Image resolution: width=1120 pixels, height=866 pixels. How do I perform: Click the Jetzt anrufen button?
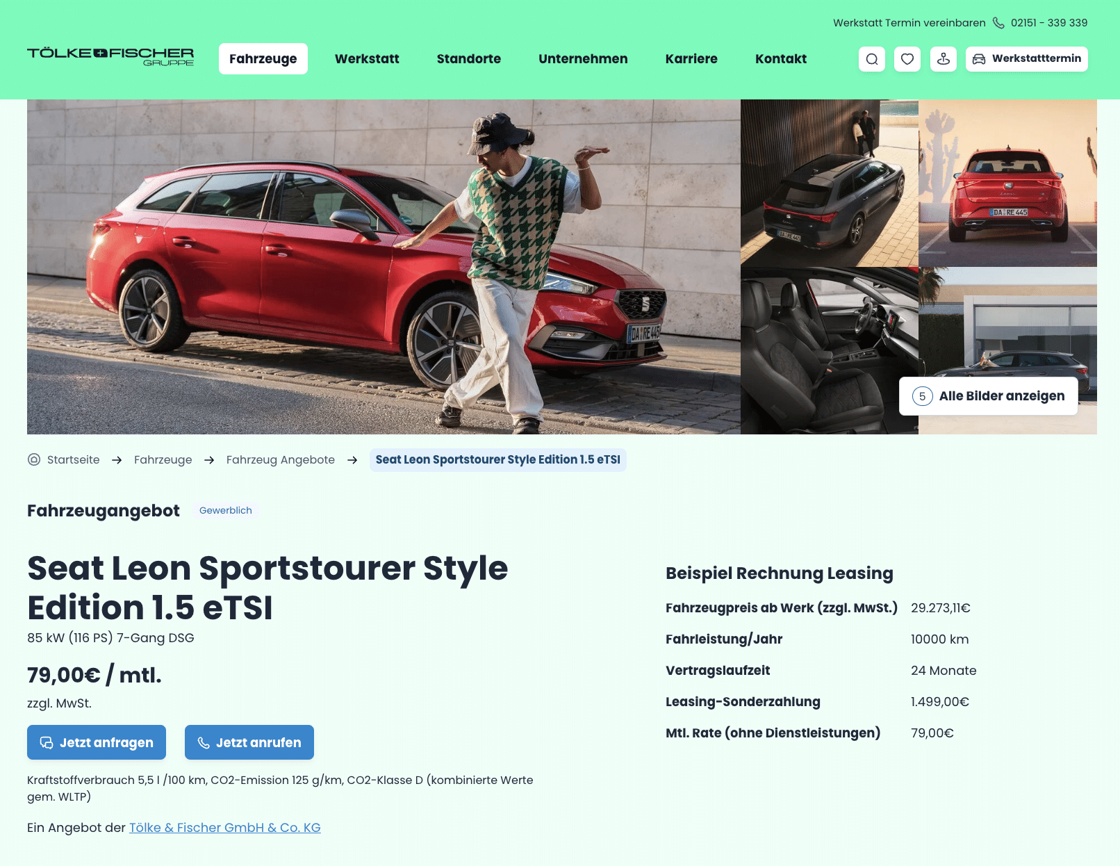(249, 742)
